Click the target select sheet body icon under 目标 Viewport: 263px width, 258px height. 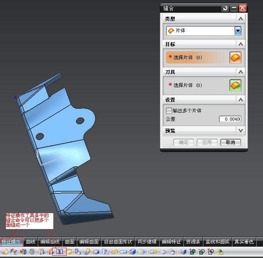236,58
